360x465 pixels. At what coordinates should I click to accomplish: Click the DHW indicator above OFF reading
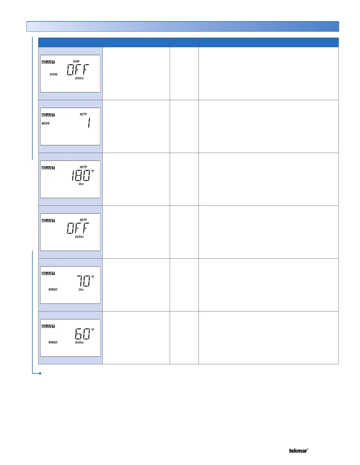point(76,61)
